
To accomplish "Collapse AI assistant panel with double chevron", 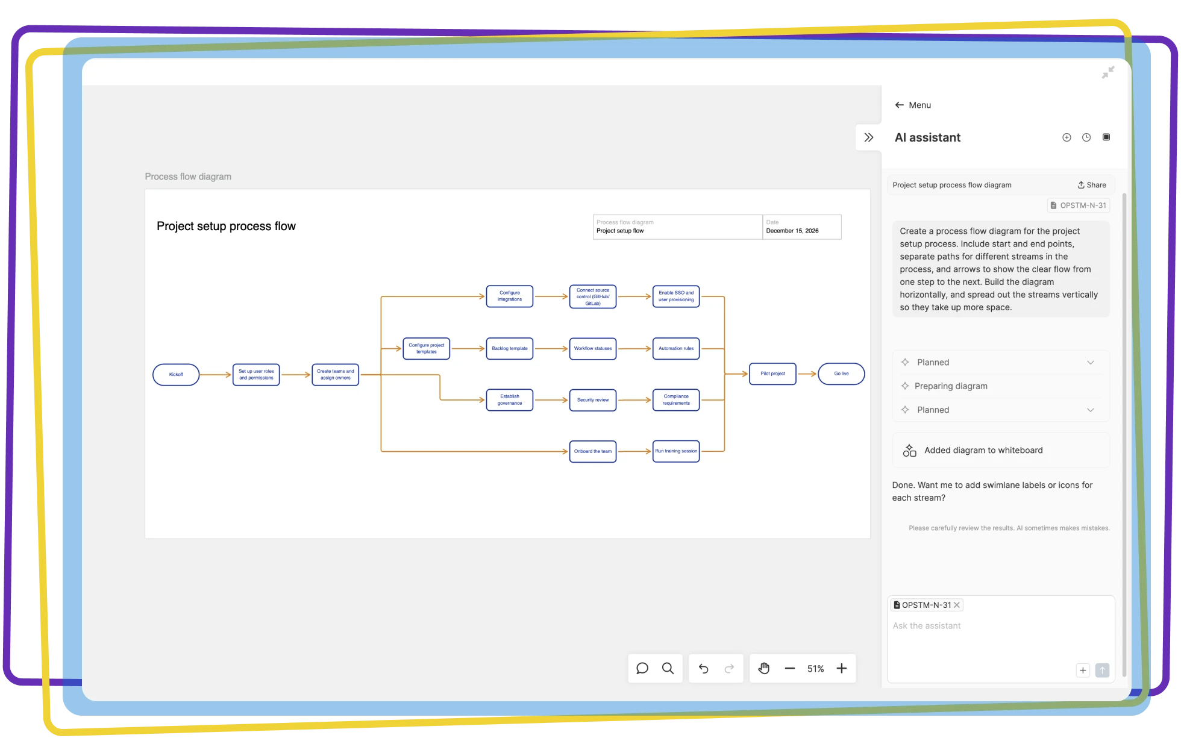I will (868, 137).
